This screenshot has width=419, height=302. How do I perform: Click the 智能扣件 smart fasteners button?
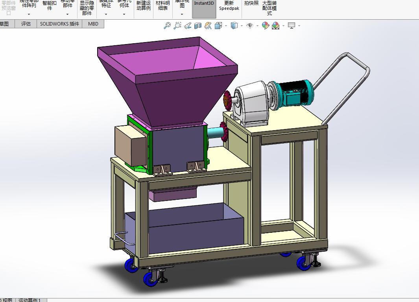click(x=50, y=6)
